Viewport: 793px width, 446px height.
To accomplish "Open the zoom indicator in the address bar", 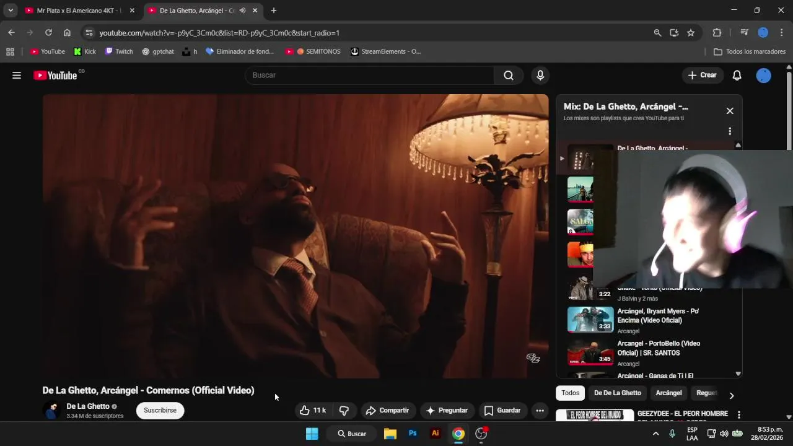I will [x=657, y=33].
